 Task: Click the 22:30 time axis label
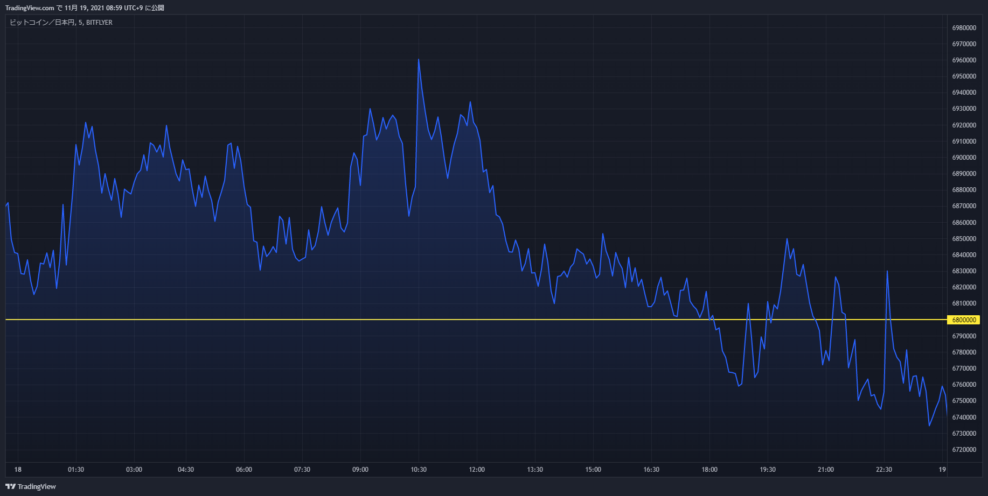[x=884, y=470]
